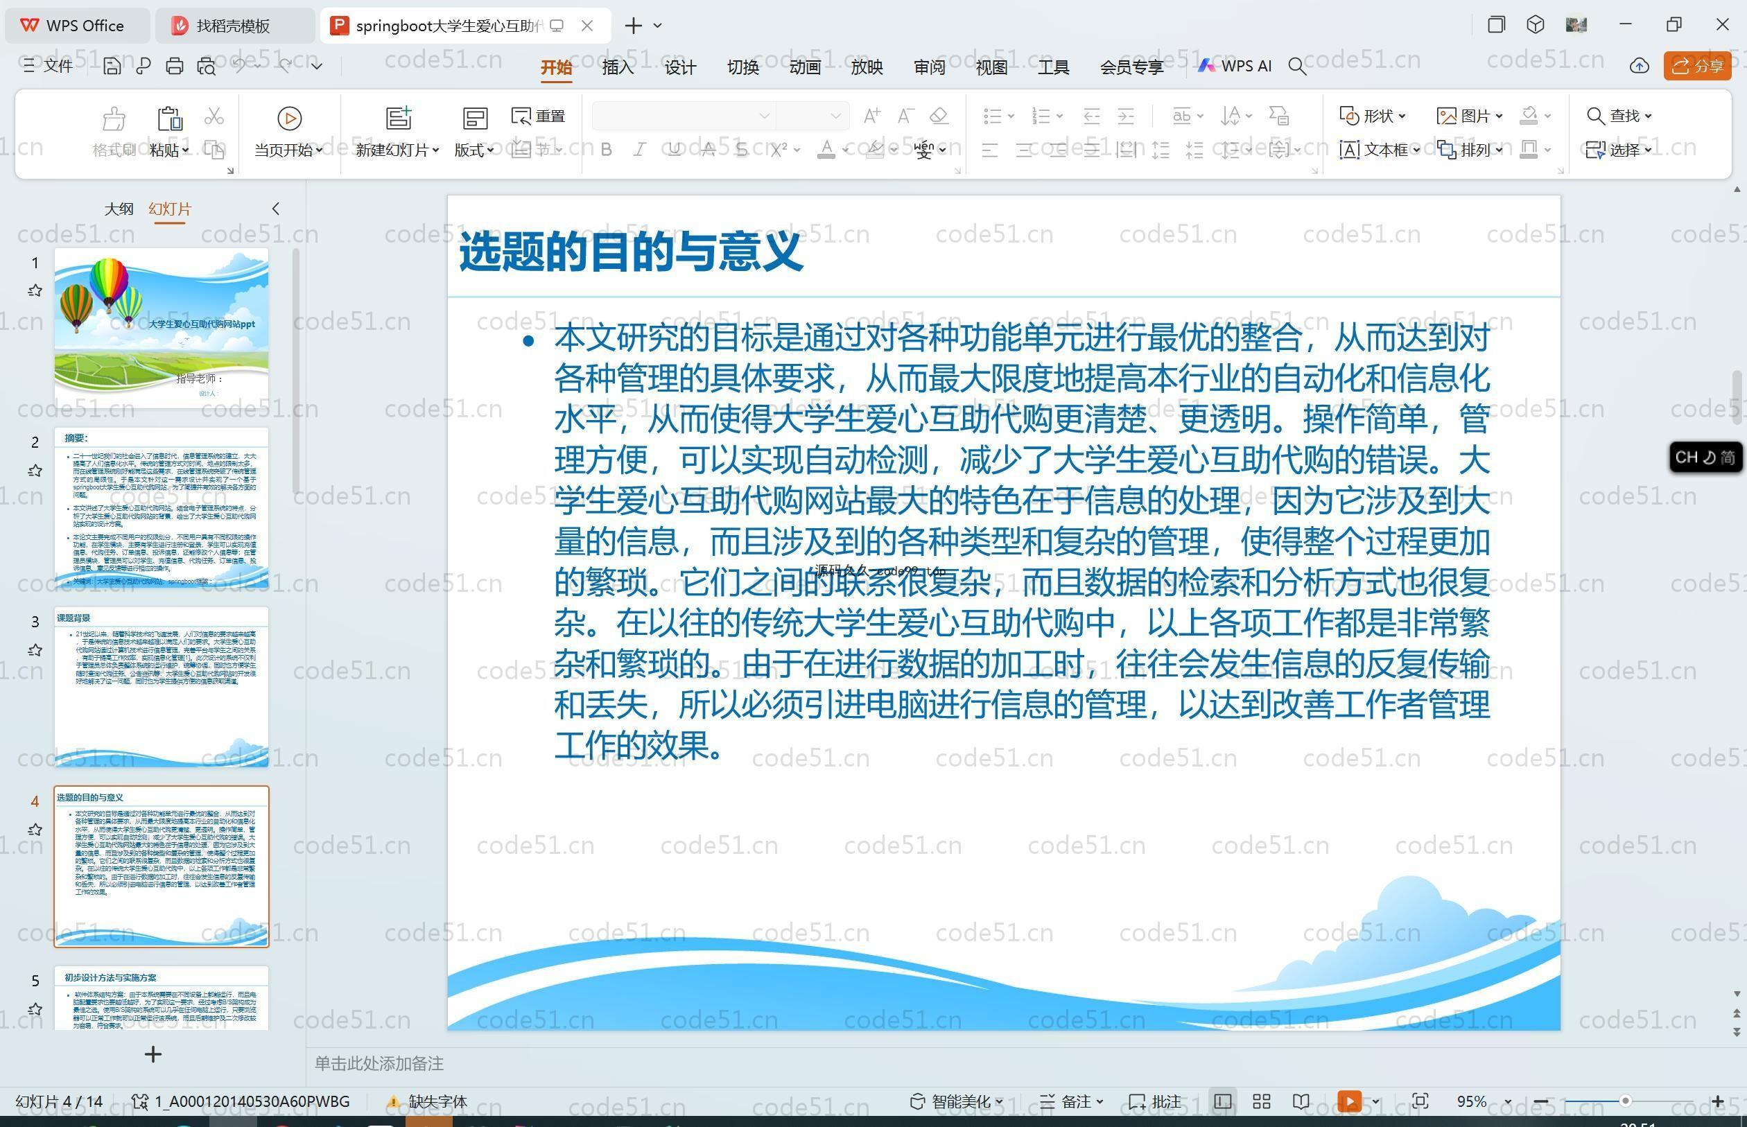Collapse the slide thumbnail panel

pos(275,209)
